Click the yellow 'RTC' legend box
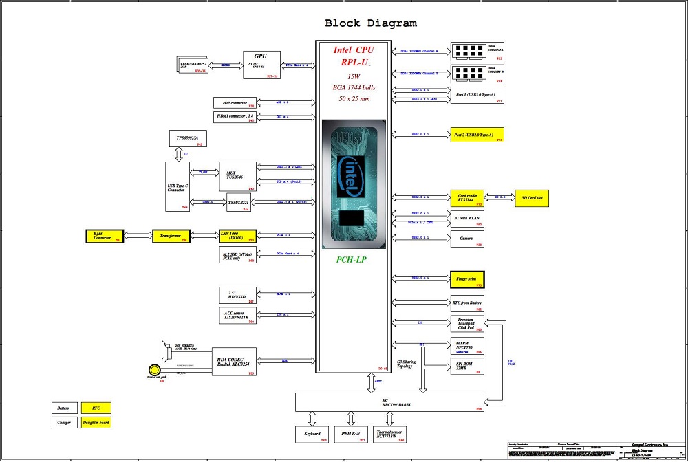This screenshot has width=688, height=462. [96, 408]
